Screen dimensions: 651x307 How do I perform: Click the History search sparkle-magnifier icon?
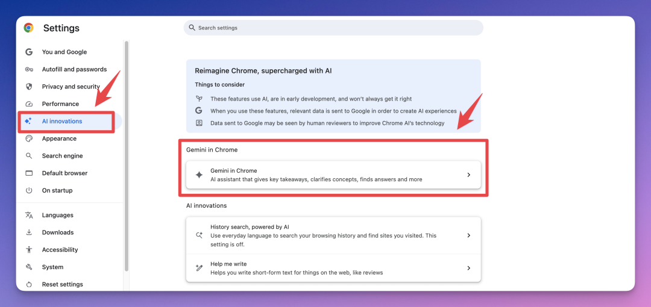pyautogui.click(x=200, y=235)
